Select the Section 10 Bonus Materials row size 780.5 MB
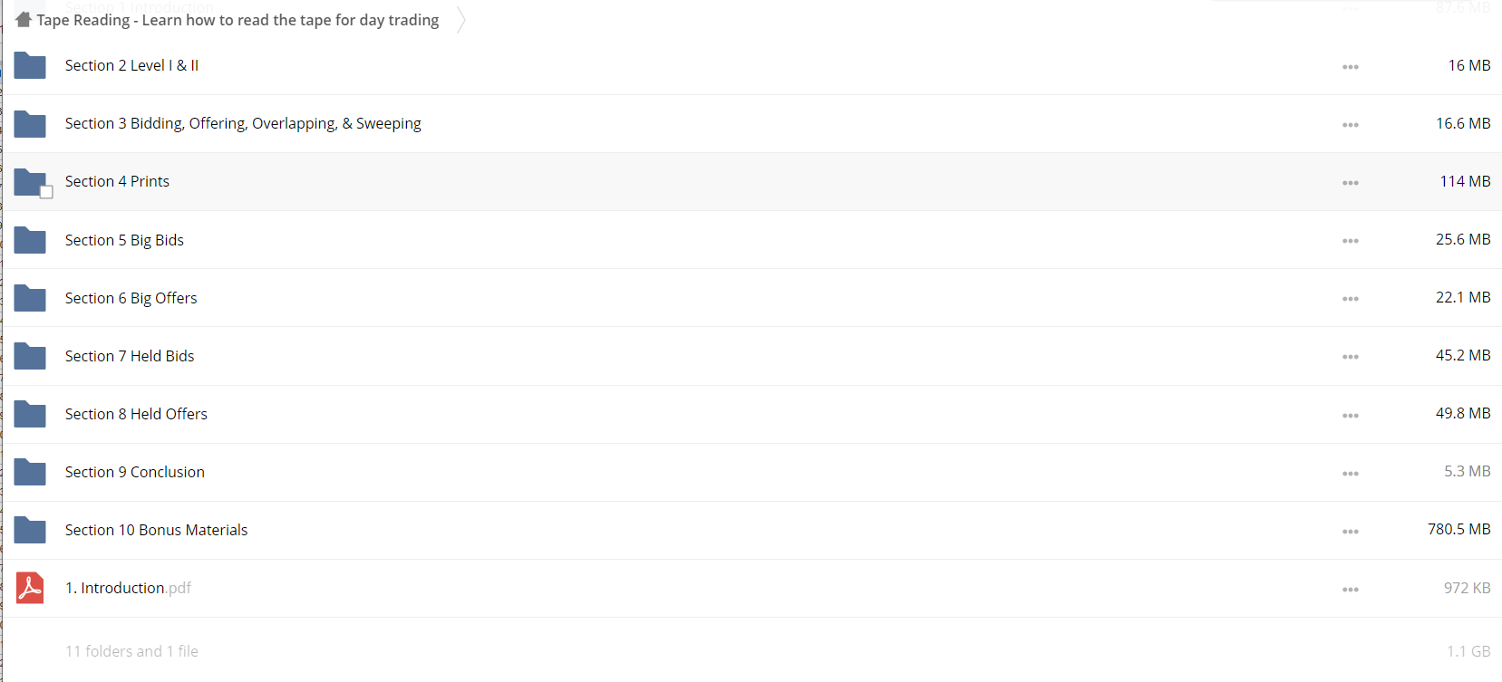The height and width of the screenshot is (682, 1502). 1458,529
